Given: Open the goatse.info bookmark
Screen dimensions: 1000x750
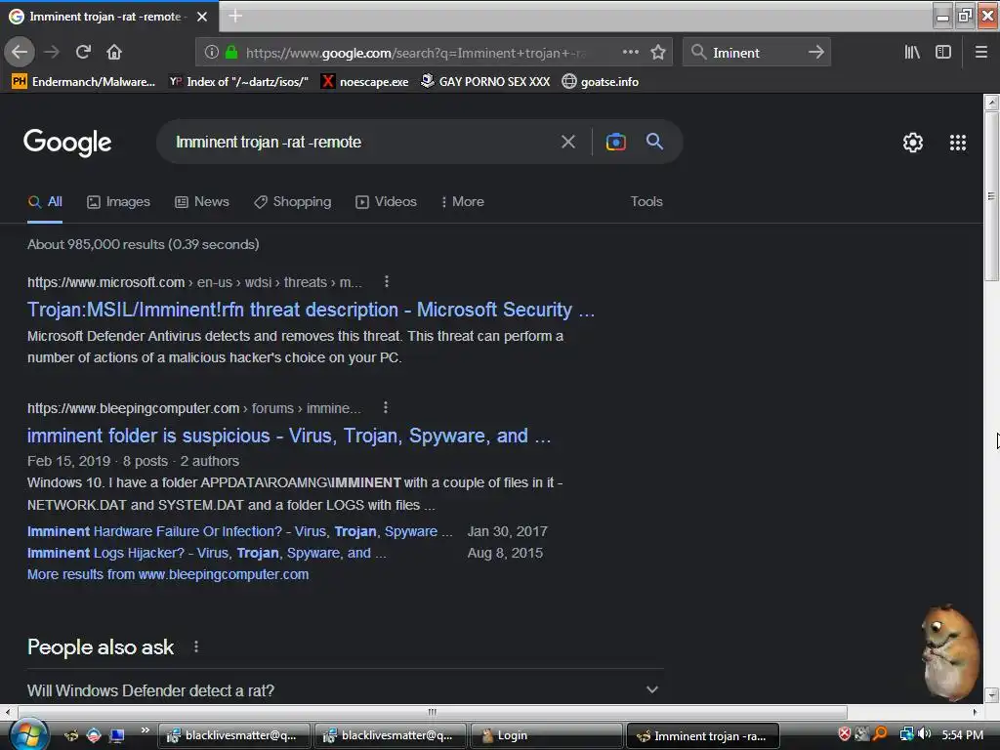Looking at the screenshot, I should tap(601, 82).
